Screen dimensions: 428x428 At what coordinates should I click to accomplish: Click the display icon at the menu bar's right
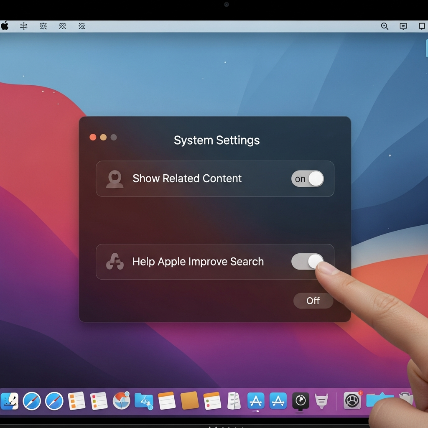coord(421,26)
